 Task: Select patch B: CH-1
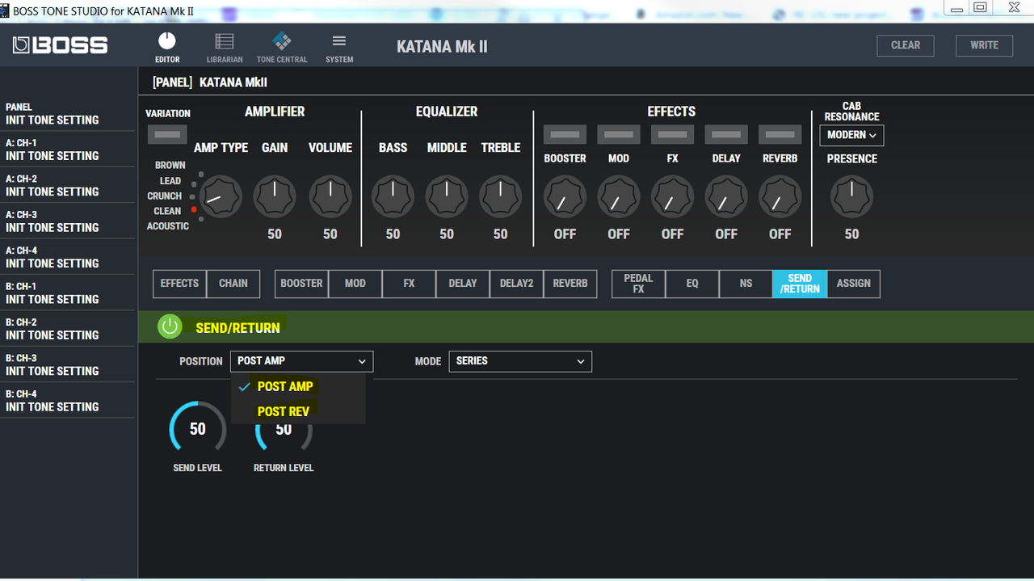tap(69, 293)
